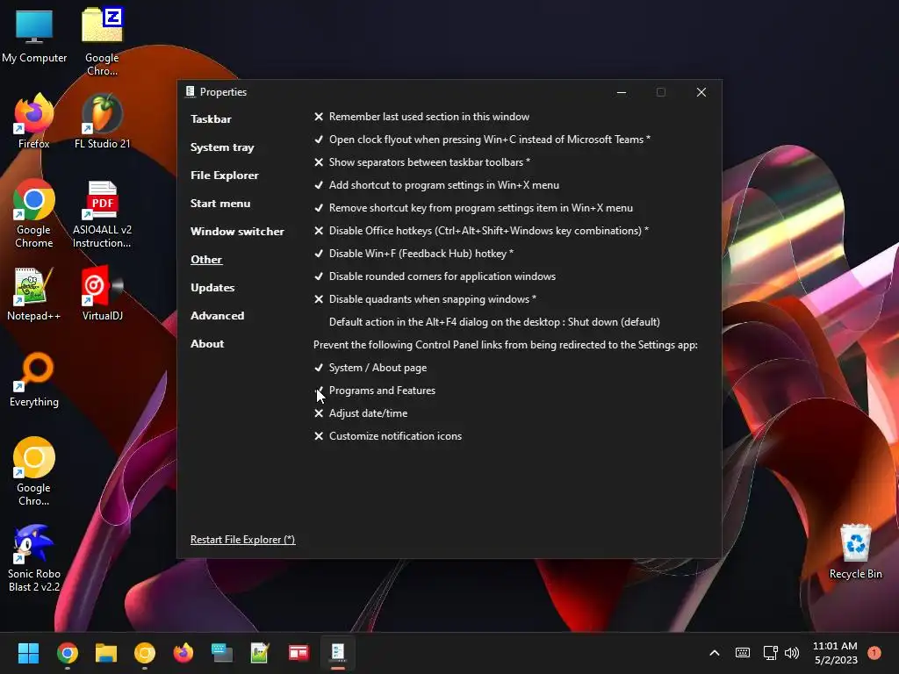Select the Firefox desktop shortcut
Viewport: 899px width, 674px height.
tap(34, 121)
